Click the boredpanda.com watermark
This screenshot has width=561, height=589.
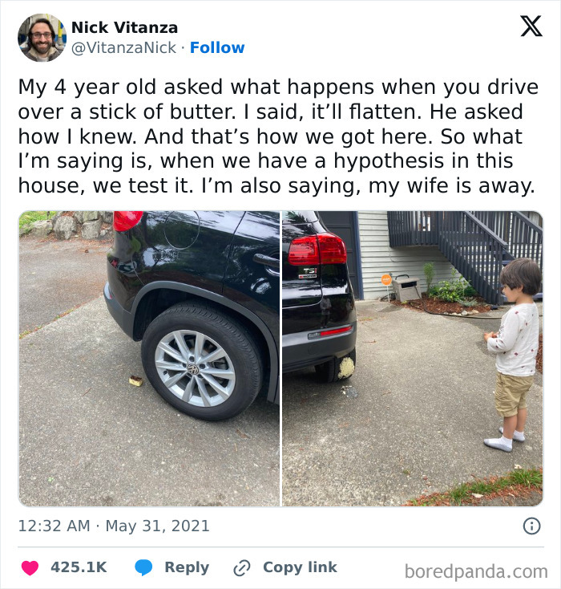[x=476, y=571]
